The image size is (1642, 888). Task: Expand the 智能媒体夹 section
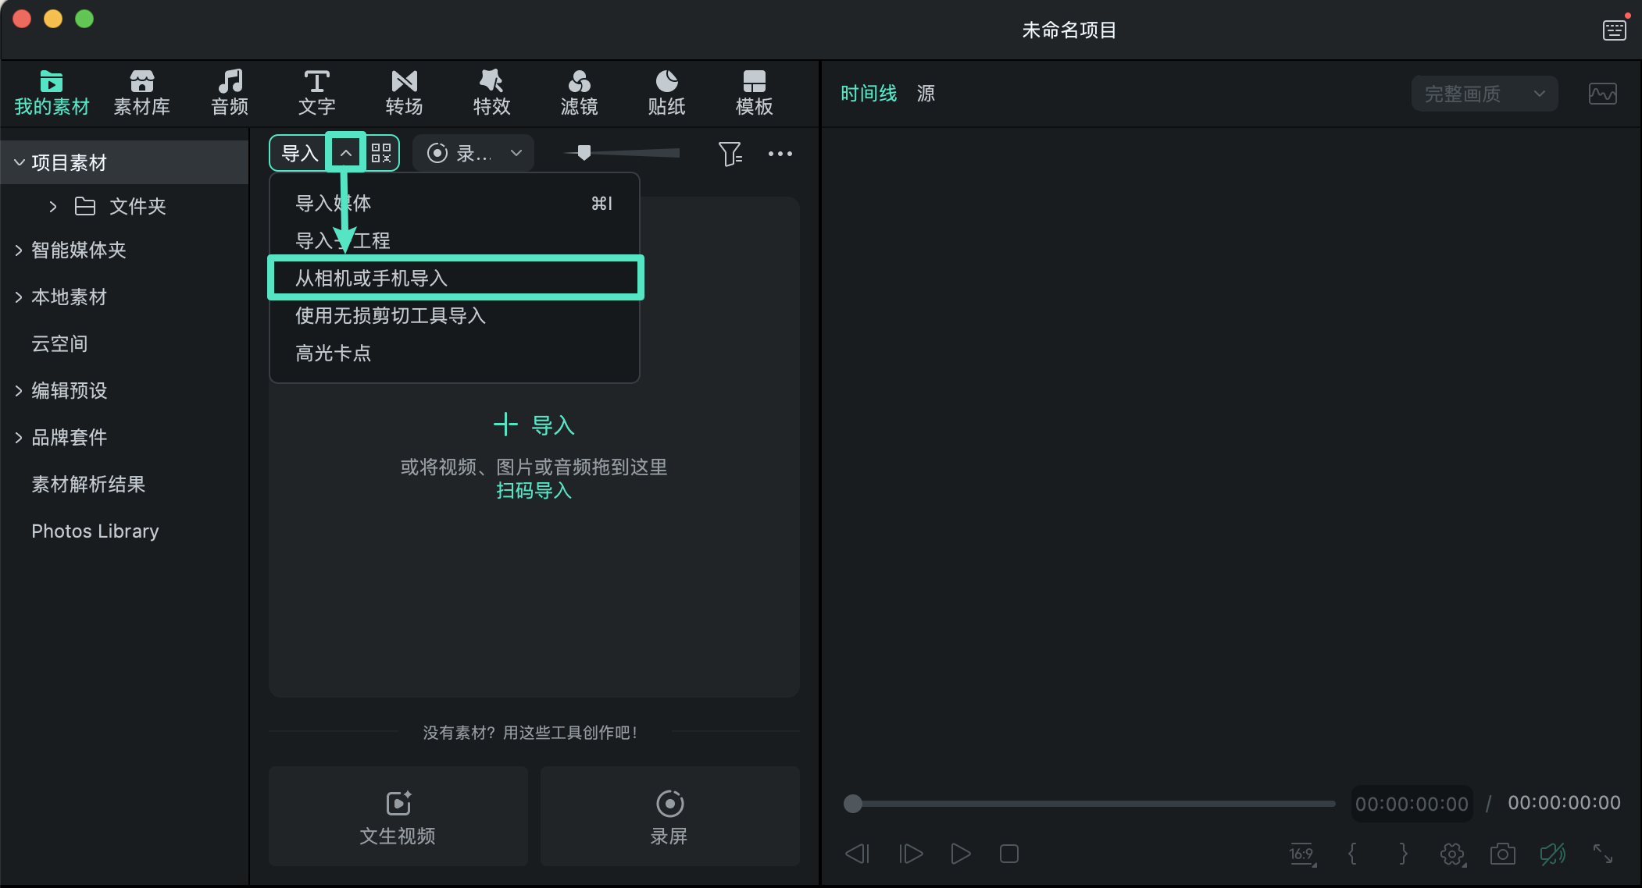tap(19, 250)
